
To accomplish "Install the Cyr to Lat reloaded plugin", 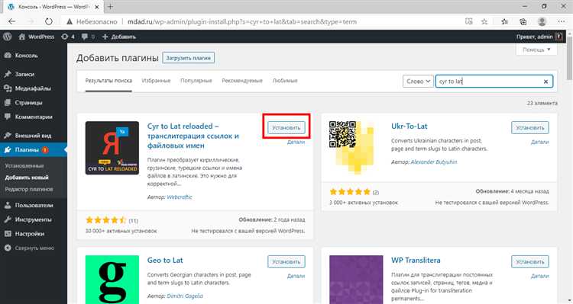I will point(286,127).
